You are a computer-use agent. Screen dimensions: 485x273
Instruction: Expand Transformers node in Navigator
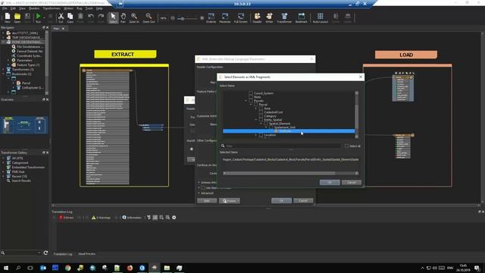(x=3, y=69)
